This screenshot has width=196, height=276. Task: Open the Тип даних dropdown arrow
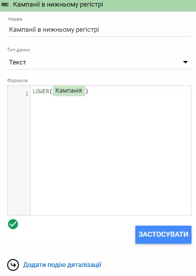click(x=185, y=62)
